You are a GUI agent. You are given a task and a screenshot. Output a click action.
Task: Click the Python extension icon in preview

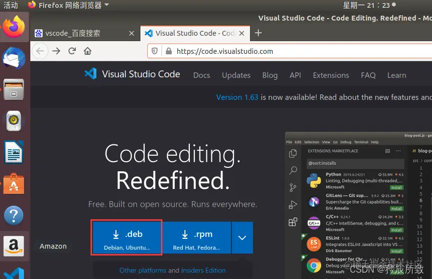tap(314, 181)
